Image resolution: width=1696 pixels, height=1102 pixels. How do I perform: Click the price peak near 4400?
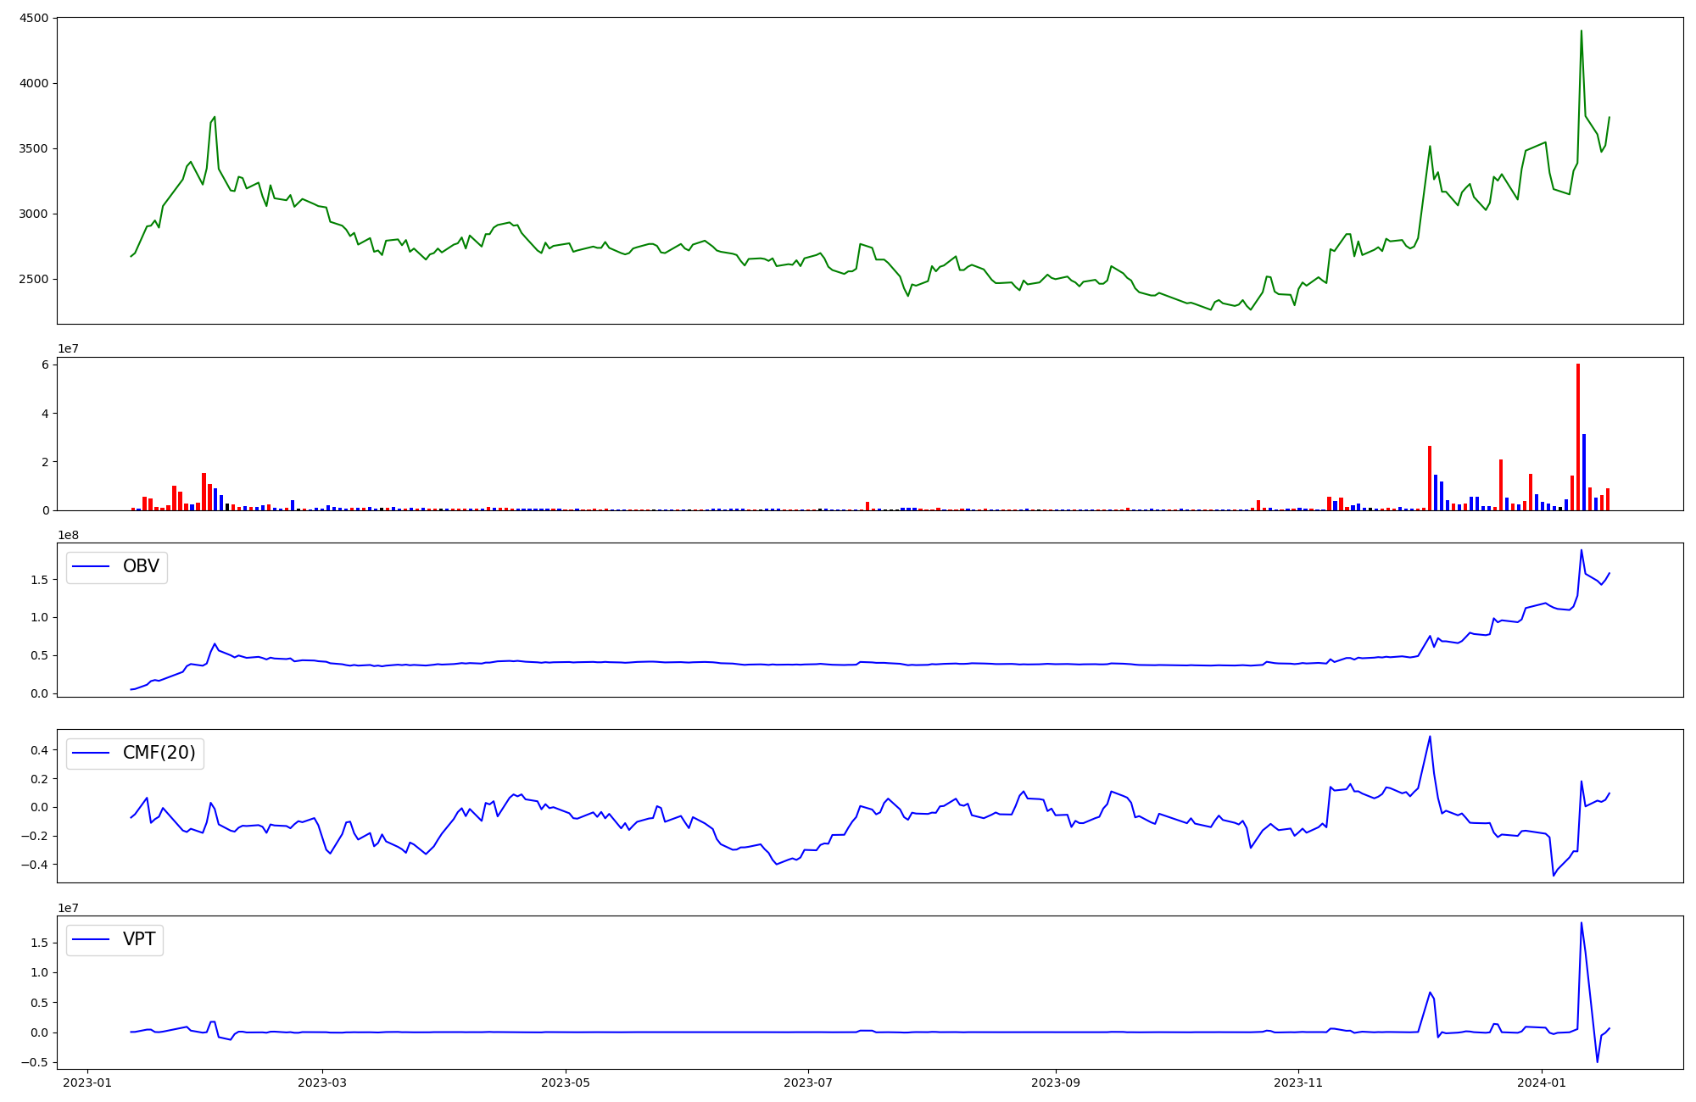(1581, 32)
